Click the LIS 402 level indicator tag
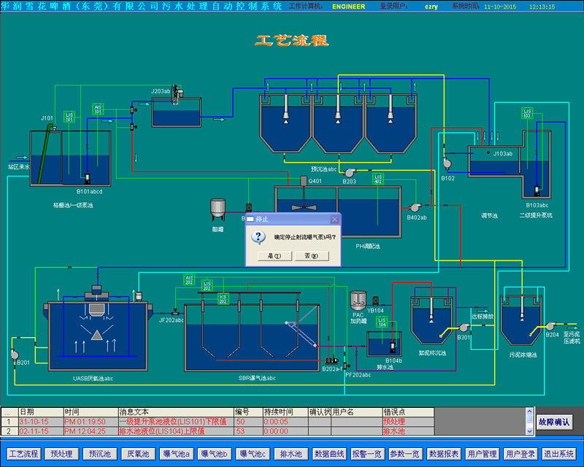 point(378,178)
